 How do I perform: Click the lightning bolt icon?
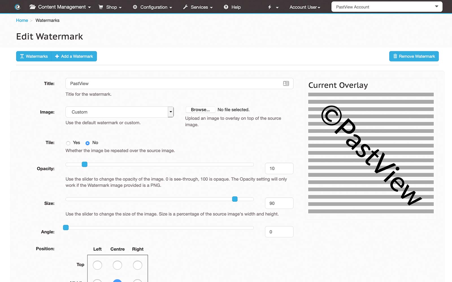270,7
